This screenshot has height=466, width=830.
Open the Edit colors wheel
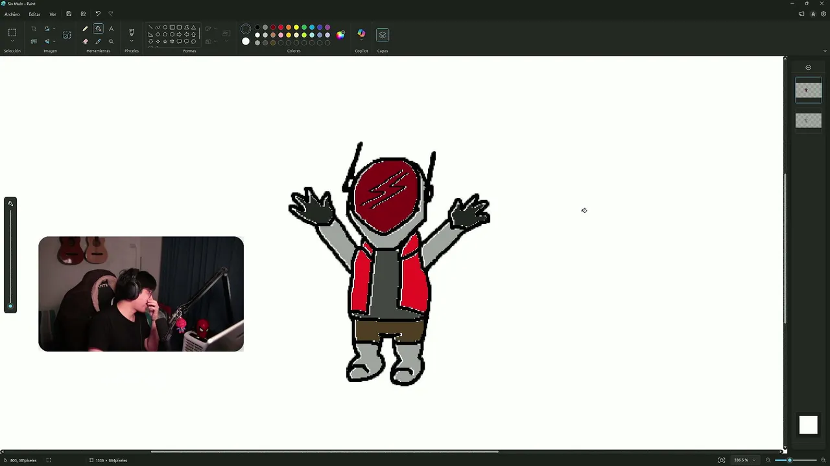point(340,35)
